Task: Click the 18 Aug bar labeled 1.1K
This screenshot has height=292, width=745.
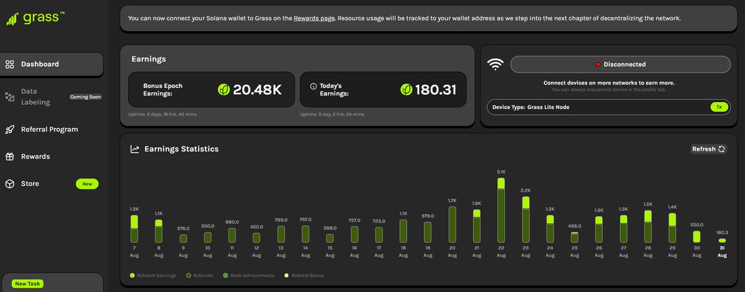Action: 403,231
